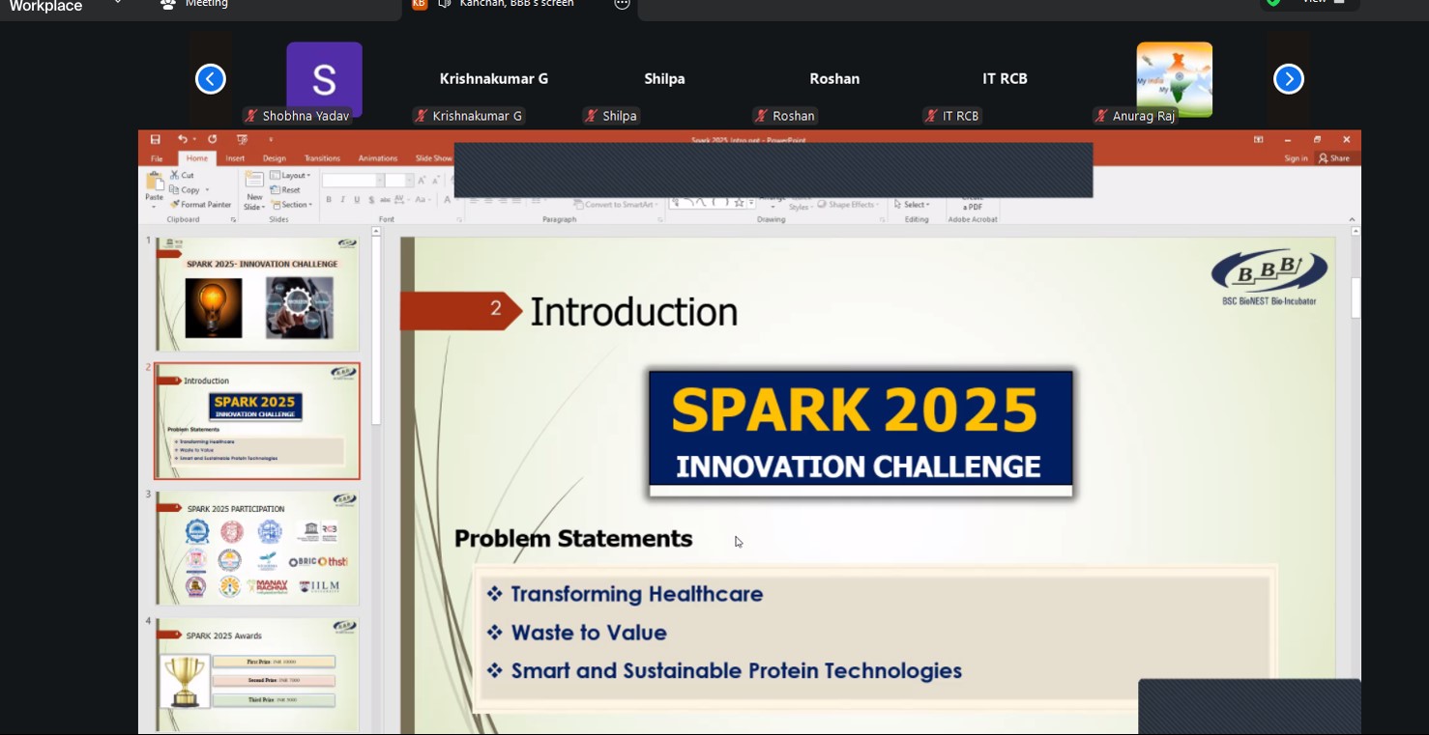Viewport: 1429px width, 735px height.
Task: Select the SPARK 2025 Participation slide thumbnail
Action: [x=257, y=548]
